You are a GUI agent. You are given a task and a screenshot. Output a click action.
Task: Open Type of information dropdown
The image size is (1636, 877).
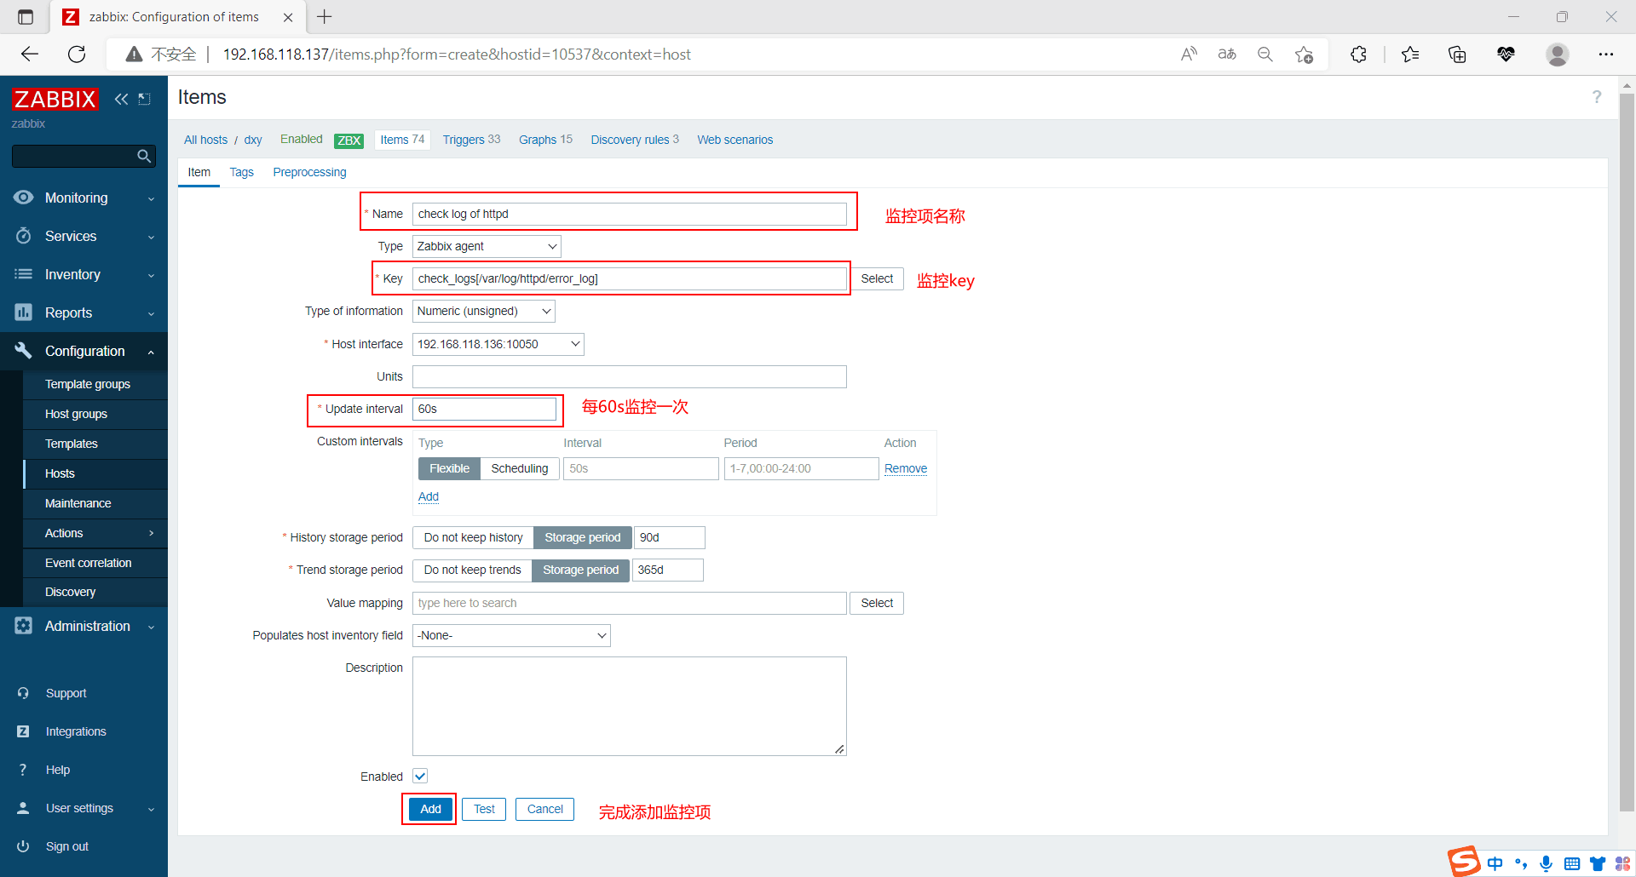pos(483,311)
